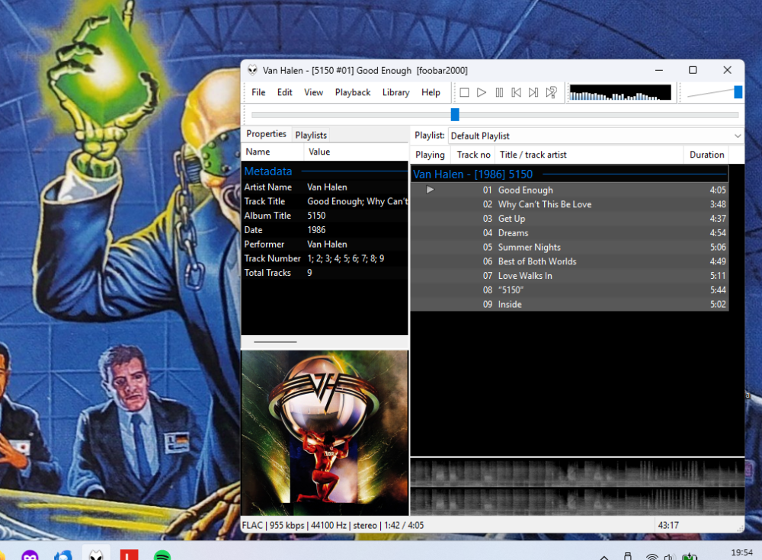The height and width of the screenshot is (560, 762).
Task: Open the Edit menu
Action: [x=285, y=92]
